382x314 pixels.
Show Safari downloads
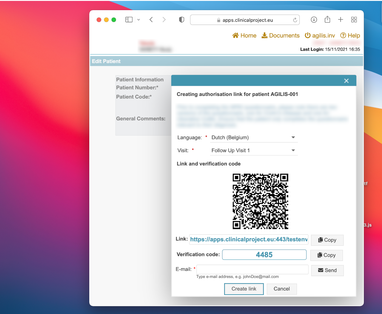pos(314,20)
